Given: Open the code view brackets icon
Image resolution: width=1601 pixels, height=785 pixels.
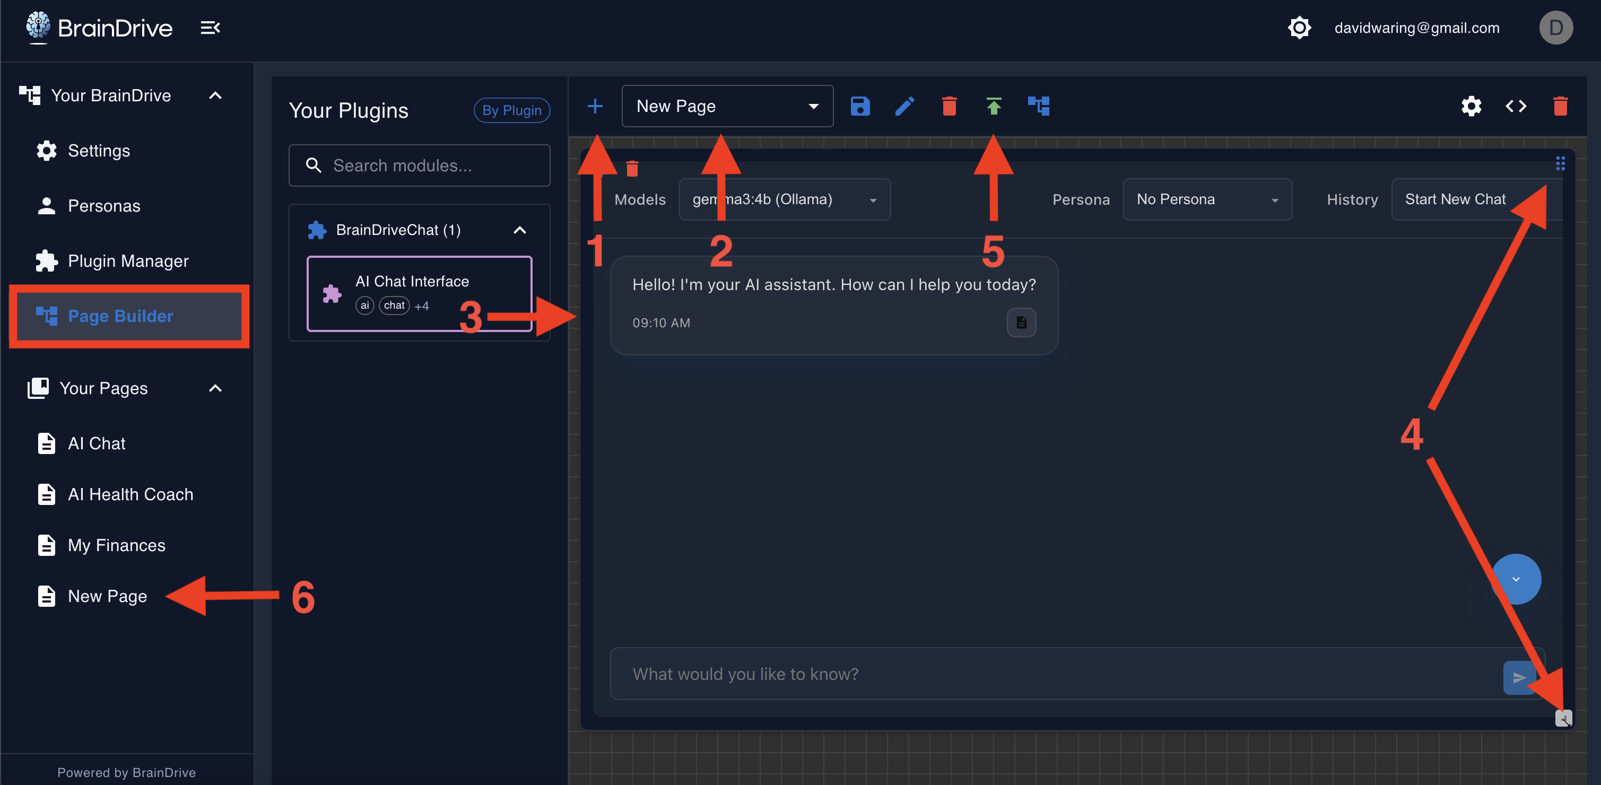Looking at the screenshot, I should (1515, 106).
